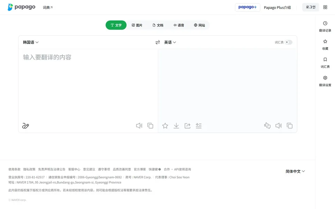Open Papago Plus介绍 link

tap(277, 7)
